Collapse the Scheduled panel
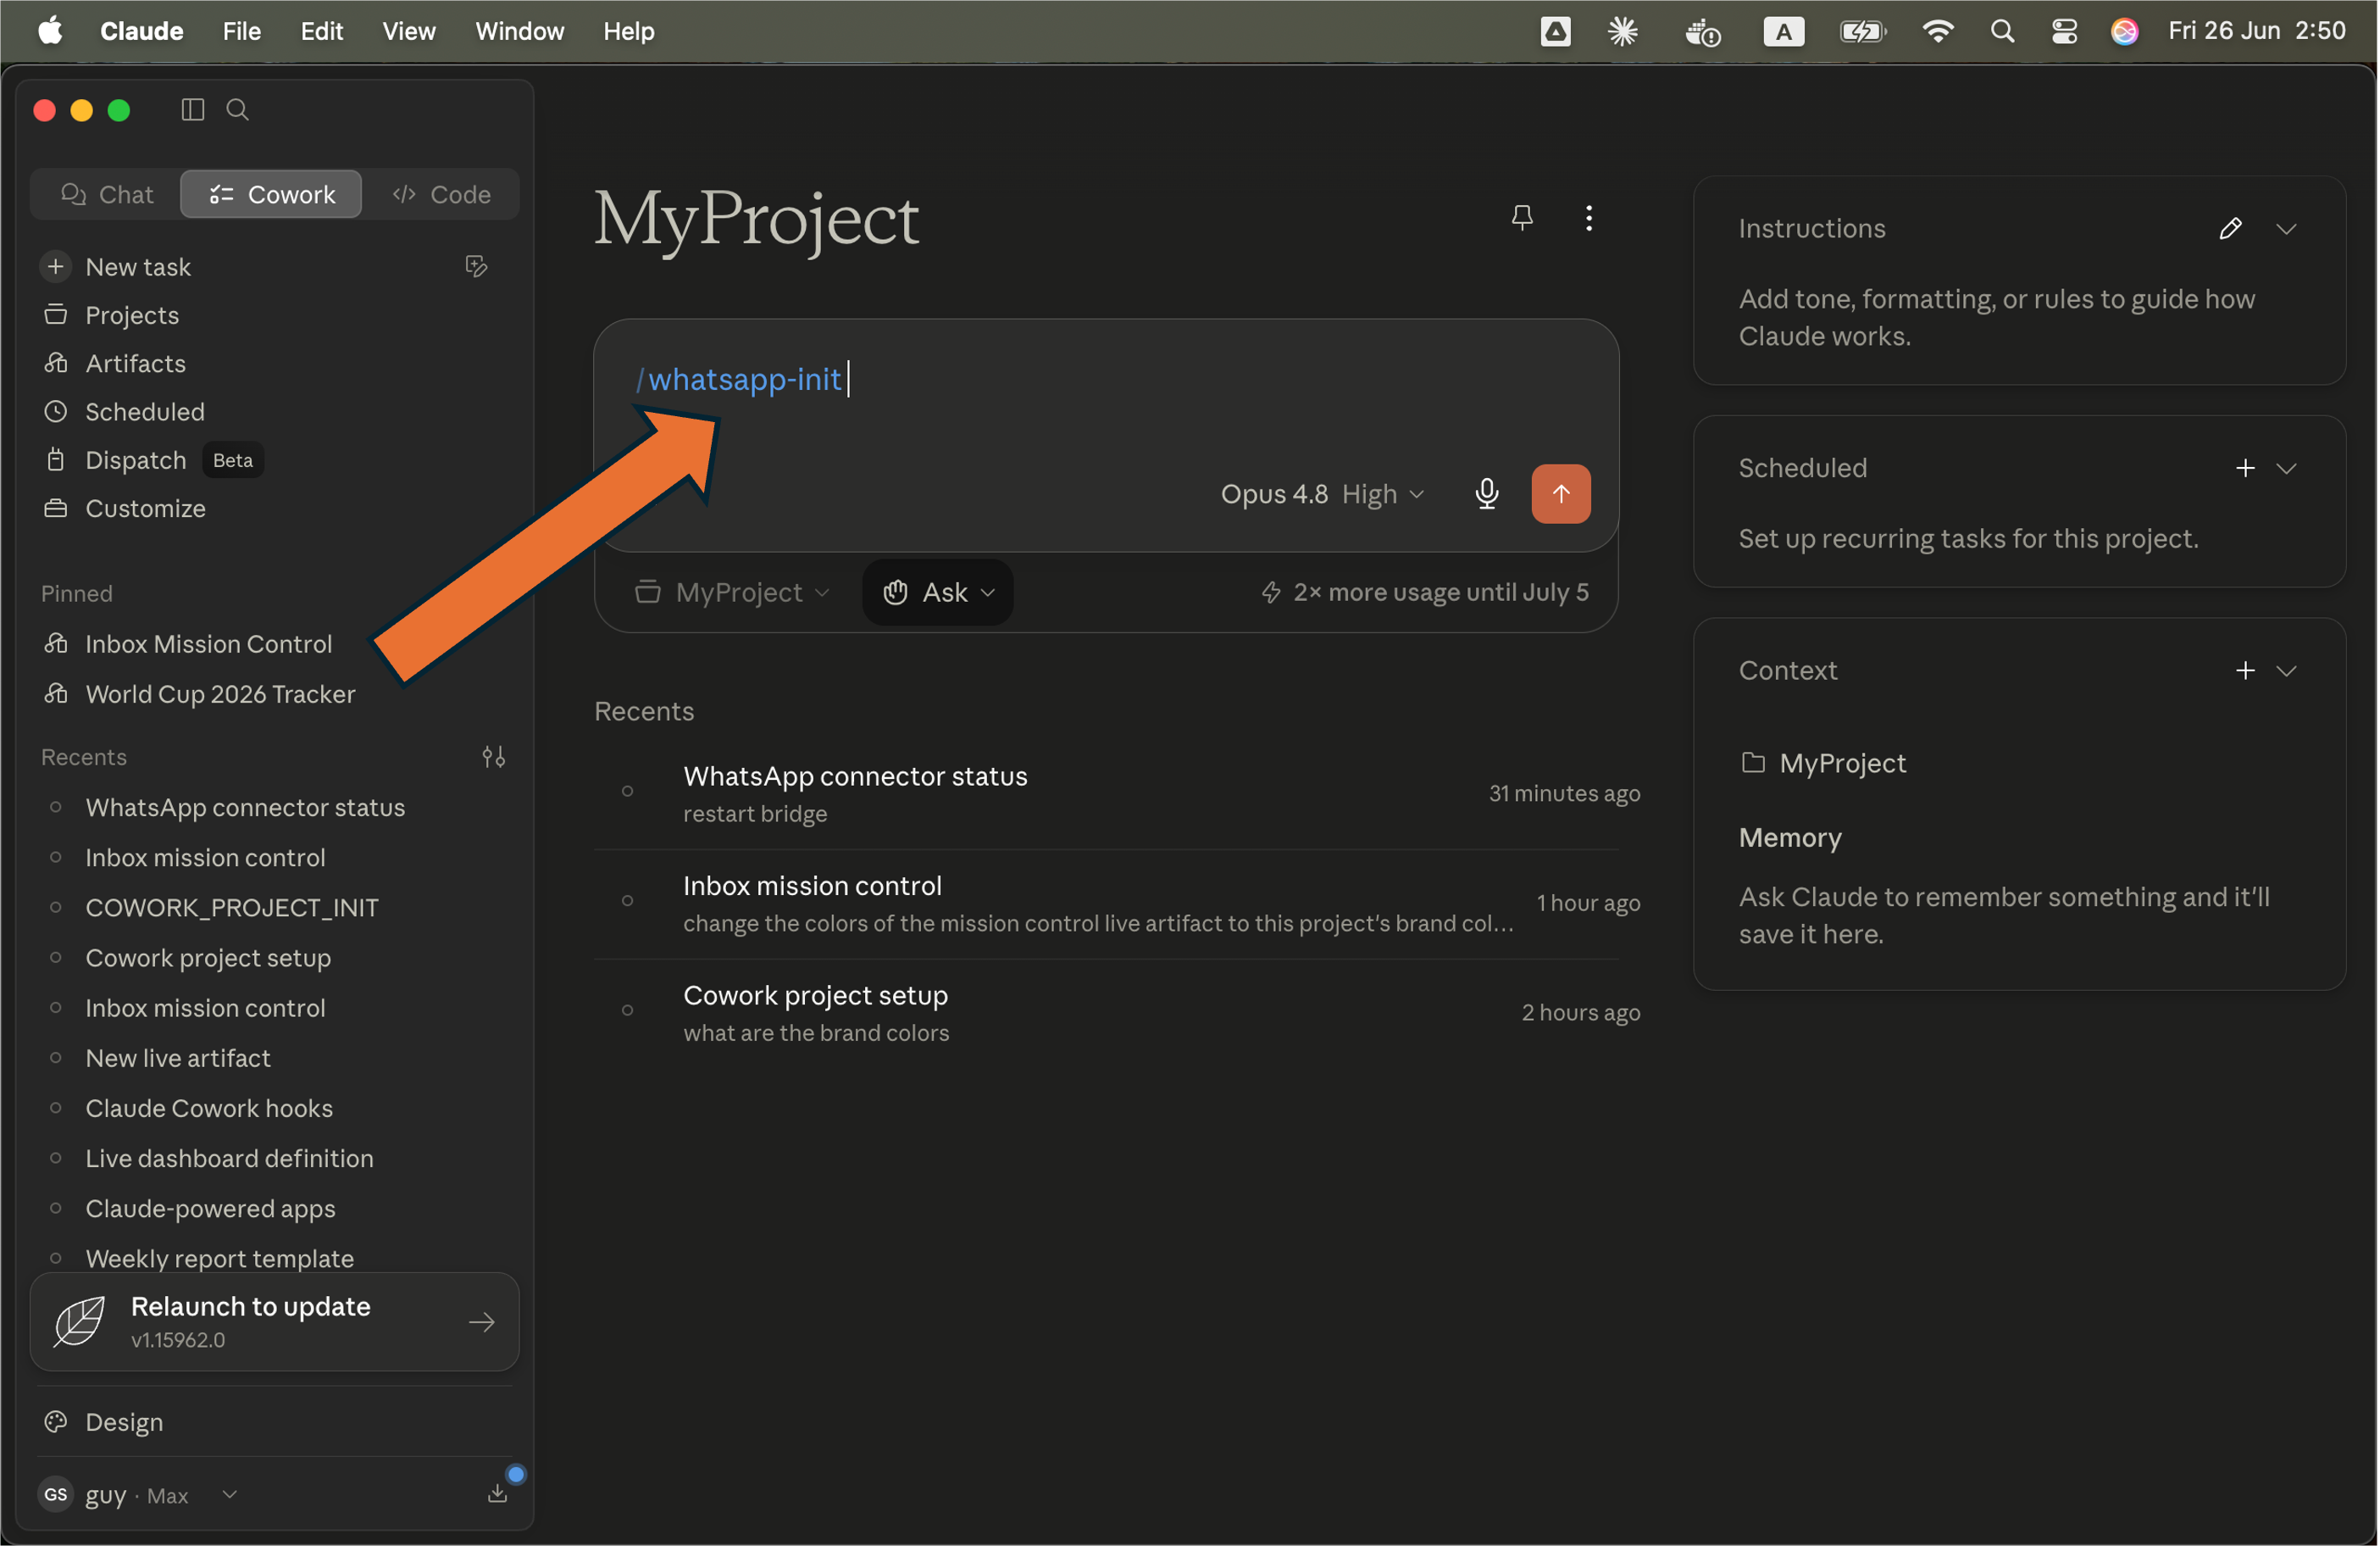 pos(2286,469)
